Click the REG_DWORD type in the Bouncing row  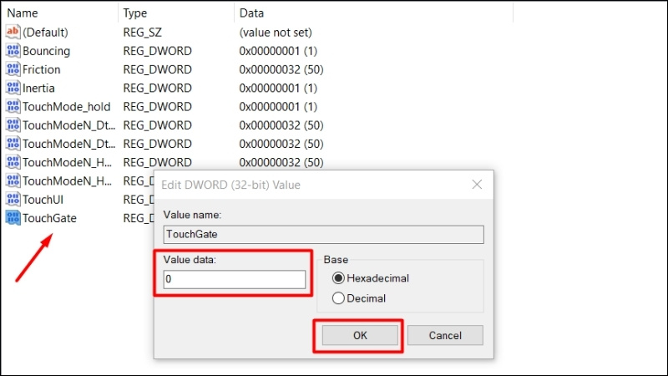tap(158, 51)
